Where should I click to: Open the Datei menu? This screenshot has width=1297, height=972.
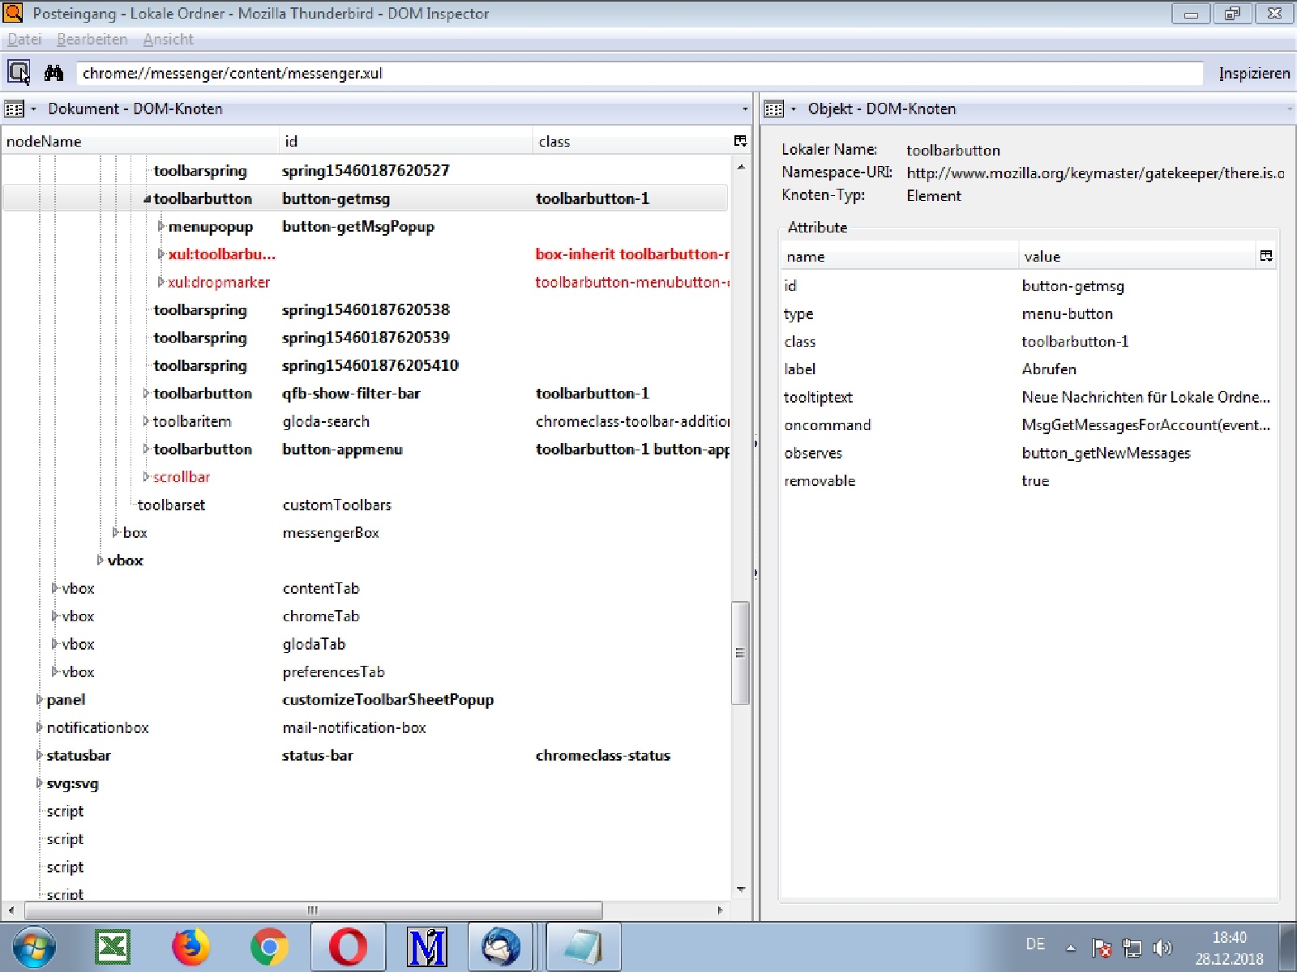pyautogui.click(x=24, y=39)
